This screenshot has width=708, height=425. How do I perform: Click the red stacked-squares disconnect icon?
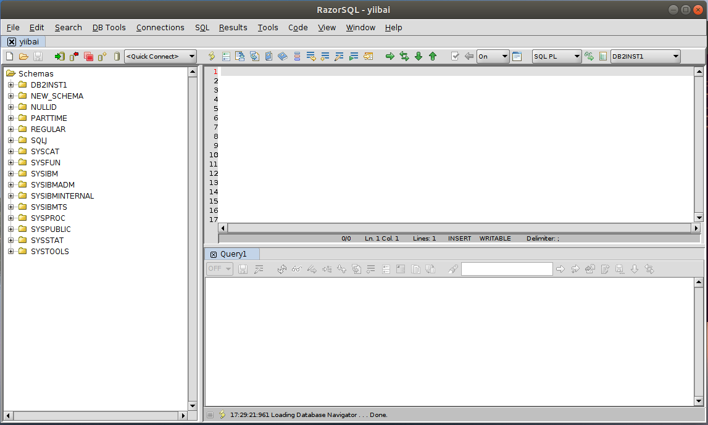pyautogui.click(x=88, y=57)
